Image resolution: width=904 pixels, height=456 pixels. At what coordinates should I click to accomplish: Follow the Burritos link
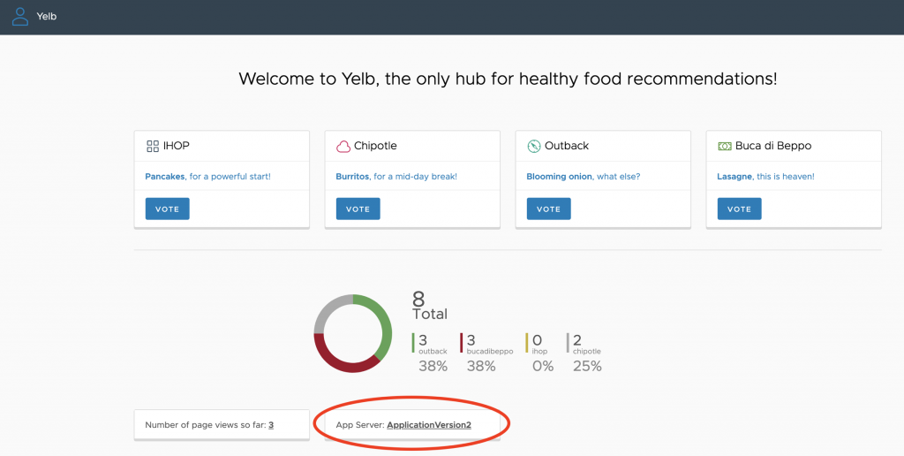click(x=352, y=177)
